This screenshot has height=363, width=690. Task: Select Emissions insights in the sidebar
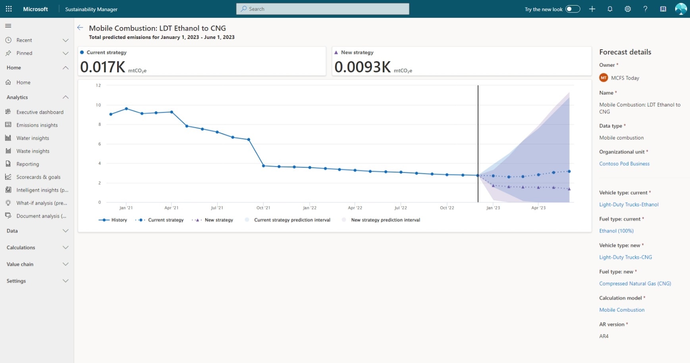tap(37, 125)
